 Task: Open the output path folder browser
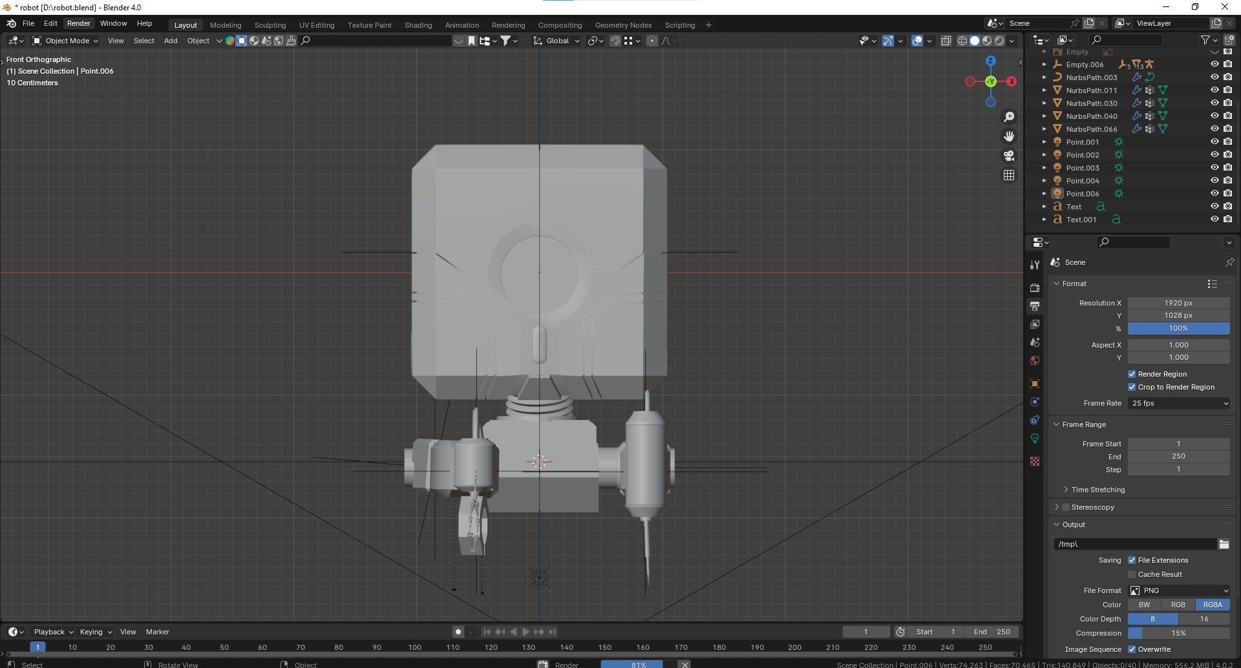tap(1224, 544)
